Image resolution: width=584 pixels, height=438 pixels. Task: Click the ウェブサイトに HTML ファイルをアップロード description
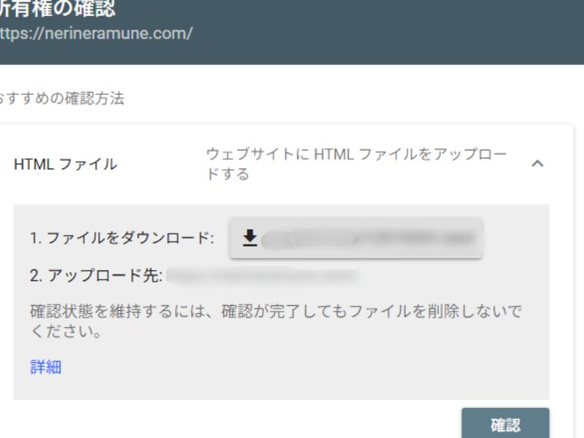coord(356,164)
